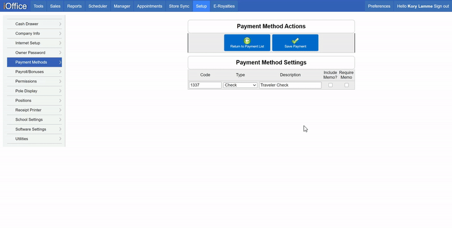The image size is (452, 228).
Task: Expand Utilities chevron arrow
Action: (x=60, y=139)
